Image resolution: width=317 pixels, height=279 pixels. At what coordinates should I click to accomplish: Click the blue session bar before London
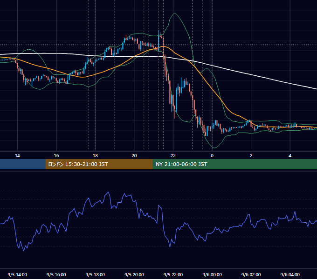click(x=23, y=164)
